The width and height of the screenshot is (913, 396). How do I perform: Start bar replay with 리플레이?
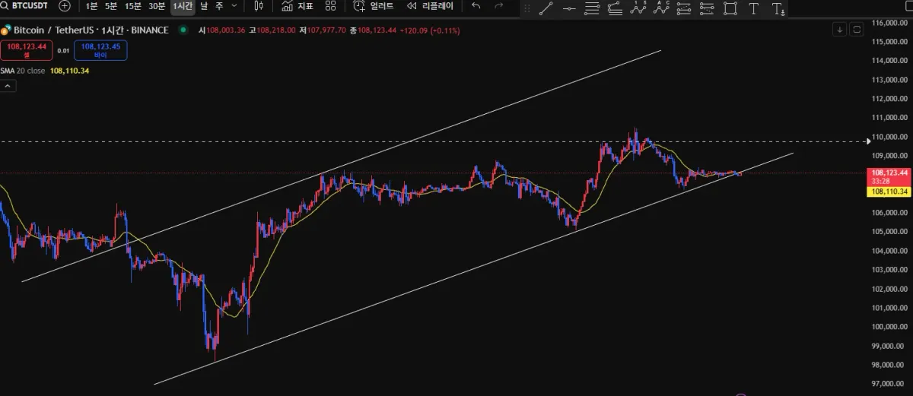430,6
